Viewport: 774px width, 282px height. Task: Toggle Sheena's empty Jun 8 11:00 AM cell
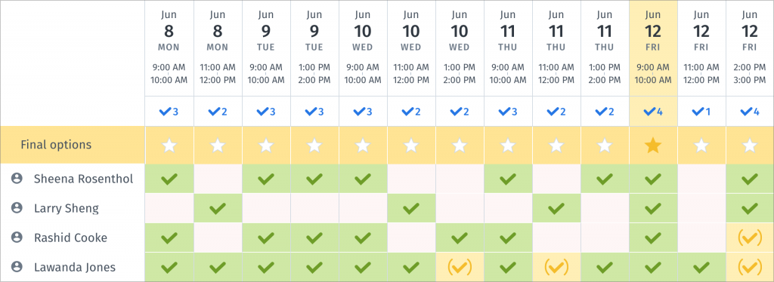(x=218, y=179)
